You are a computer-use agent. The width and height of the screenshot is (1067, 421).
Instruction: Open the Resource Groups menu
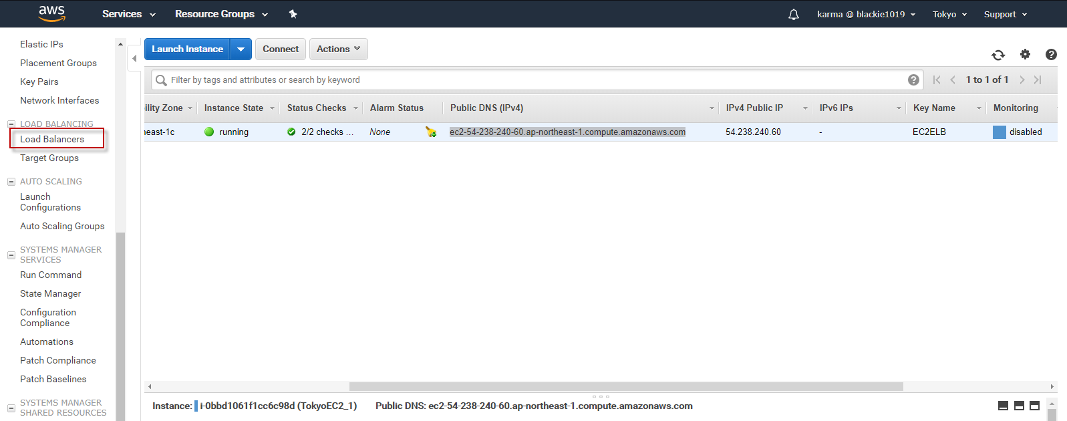pos(221,14)
